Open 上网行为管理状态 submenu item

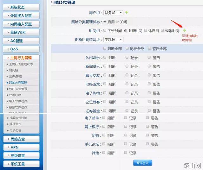[x=21, y=64]
